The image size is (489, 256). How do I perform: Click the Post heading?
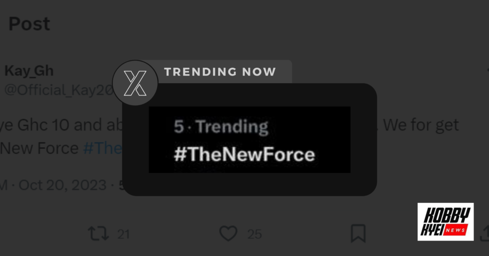pos(29,24)
